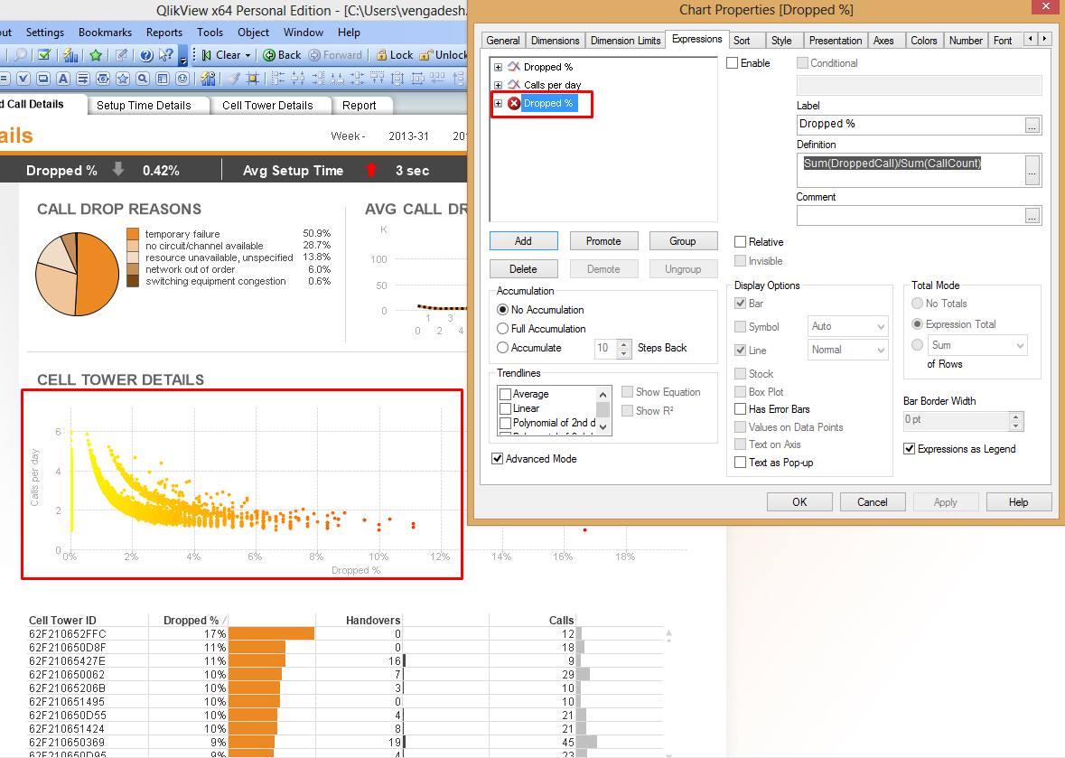Go to Colors tab in Chart Properties
This screenshot has width=1065, height=758.
point(924,41)
